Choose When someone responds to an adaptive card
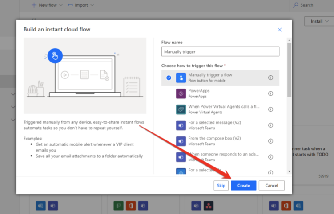Screen dimensions: 334x214 [x=223, y=154]
